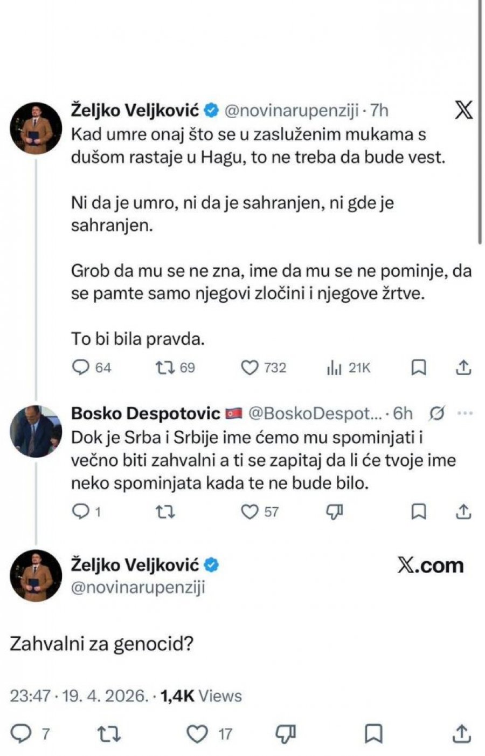Share the first tweet by Željko Veljković
Image resolution: width=485 pixels, height=756 pixels.
(463, 367)
